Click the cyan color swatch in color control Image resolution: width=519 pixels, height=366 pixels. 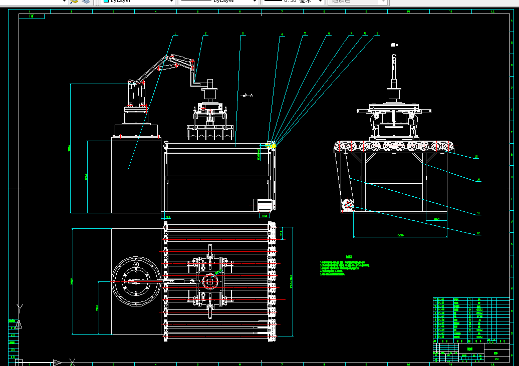point(106,1)
